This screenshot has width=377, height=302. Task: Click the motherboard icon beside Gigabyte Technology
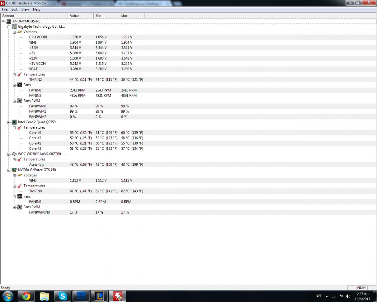tap(14, 26)
